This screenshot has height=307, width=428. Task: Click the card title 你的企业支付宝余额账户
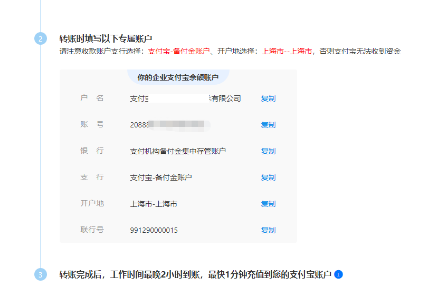point(178,77)
